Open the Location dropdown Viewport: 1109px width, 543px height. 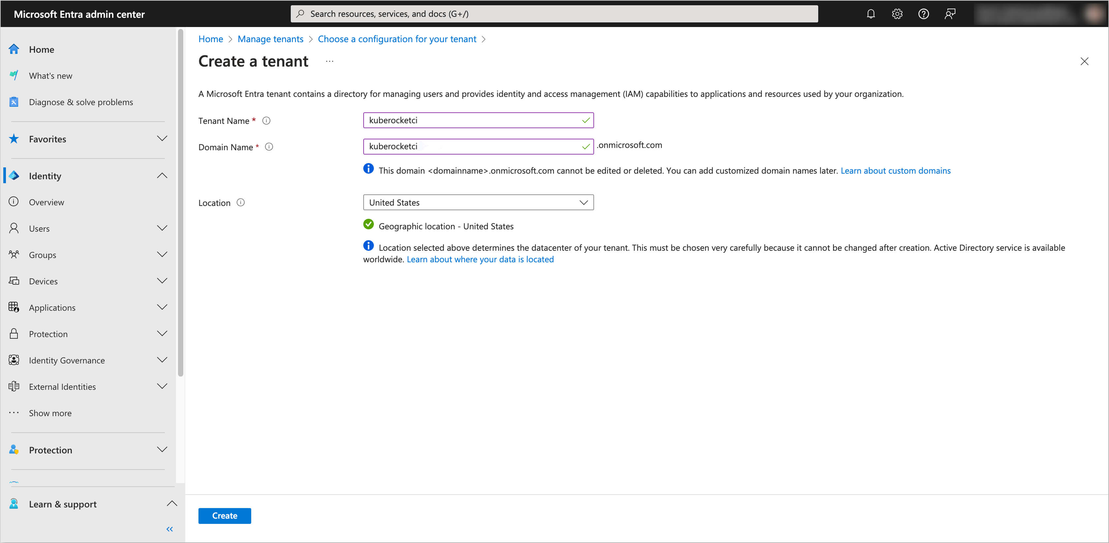coord(478,203)
